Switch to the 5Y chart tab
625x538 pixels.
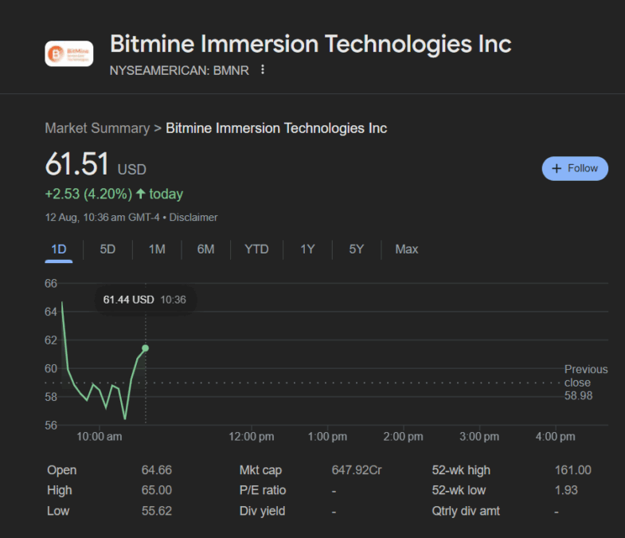(356, 249)
